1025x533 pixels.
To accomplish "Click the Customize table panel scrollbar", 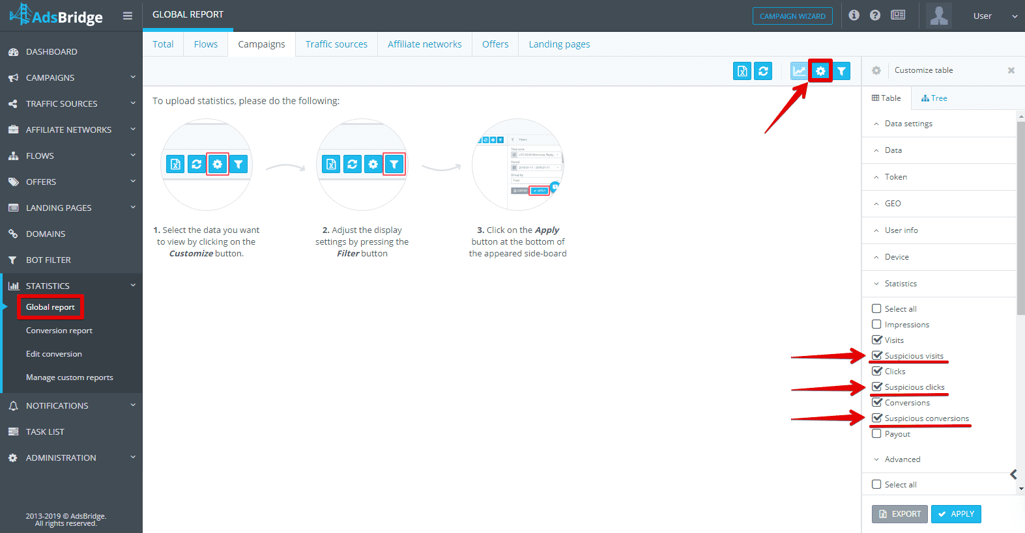I will click(x=1020, y=218).
